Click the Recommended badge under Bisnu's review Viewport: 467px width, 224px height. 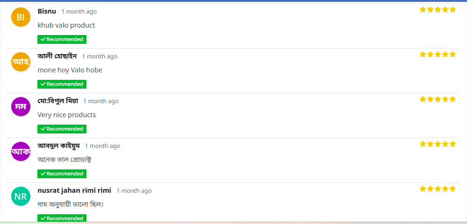point(62,39)
